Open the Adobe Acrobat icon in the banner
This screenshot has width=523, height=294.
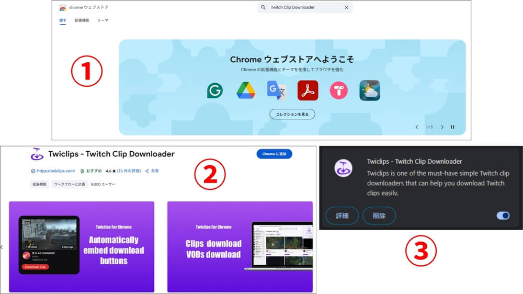pyautogui.click(x=308, y=91)
